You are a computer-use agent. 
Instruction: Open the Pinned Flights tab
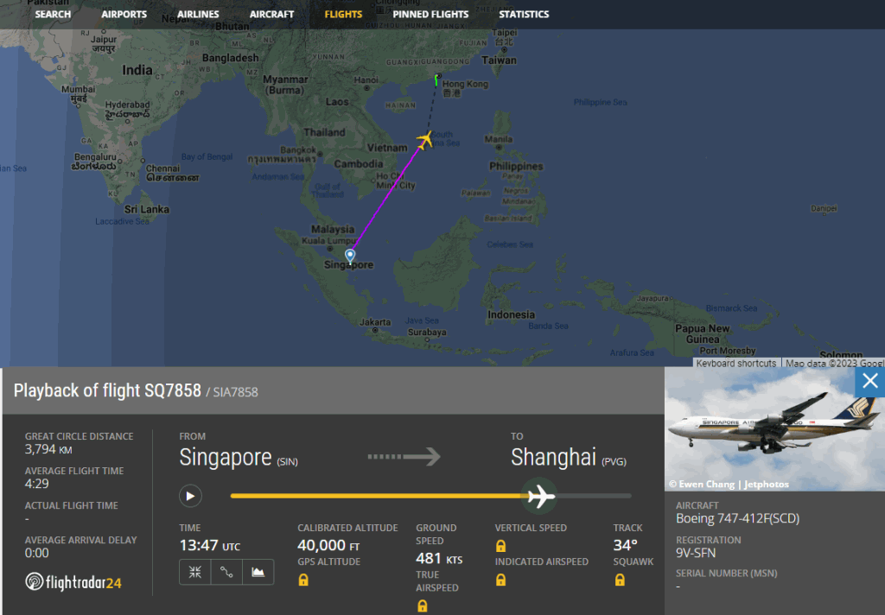pos(430,15)
